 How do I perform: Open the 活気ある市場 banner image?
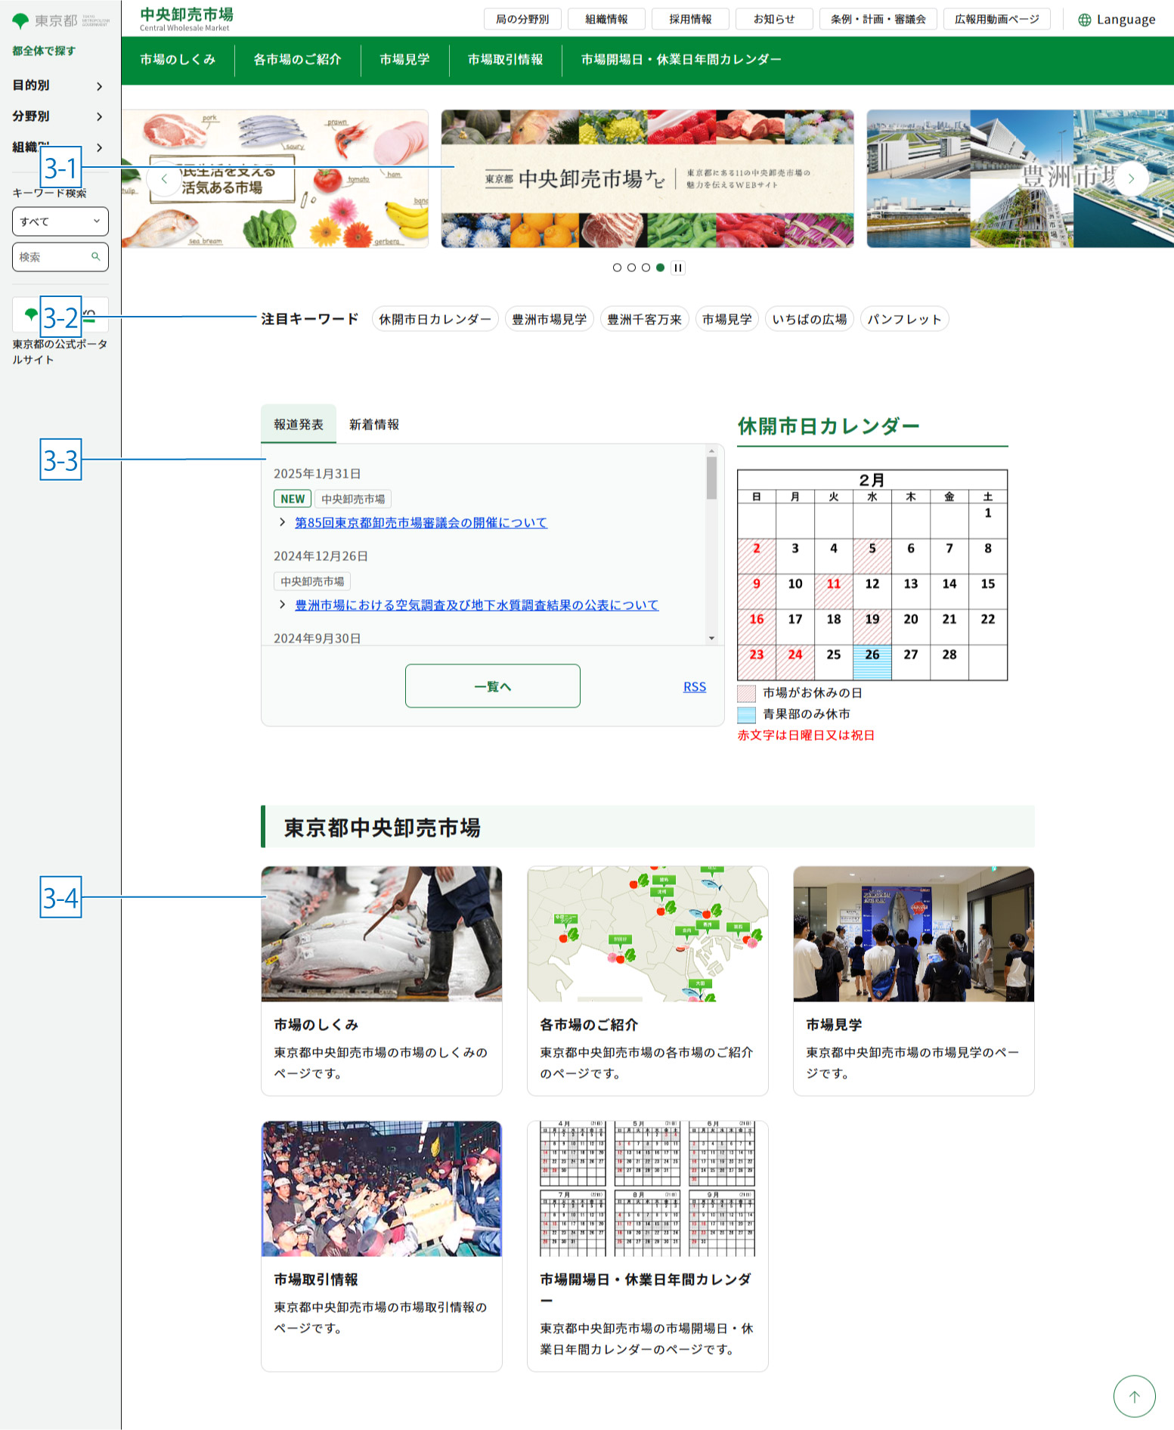(275, 179)
